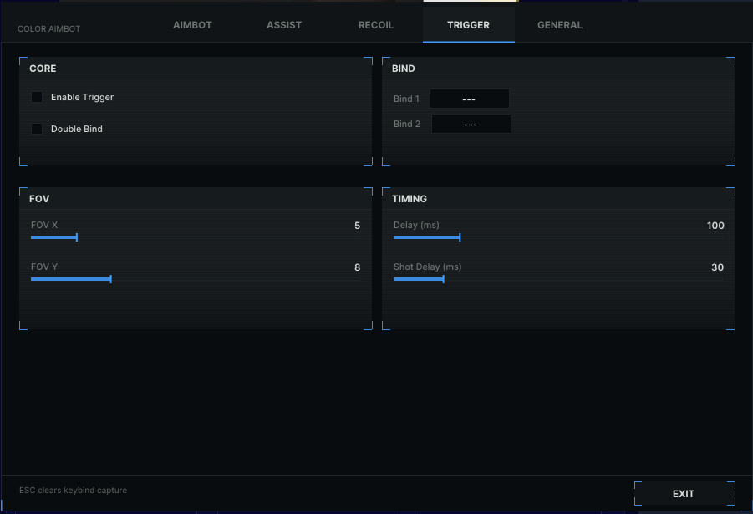
Task: Click the Shot Delay (ms) slider handle
Action: [443, 279]
